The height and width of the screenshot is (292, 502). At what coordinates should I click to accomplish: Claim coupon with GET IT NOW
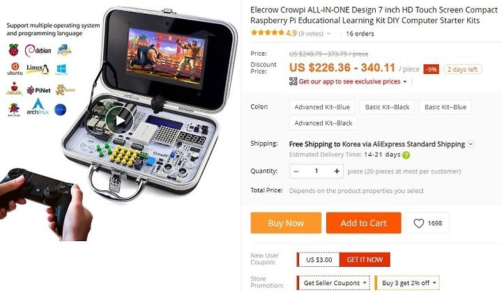(x=365, y=260)
